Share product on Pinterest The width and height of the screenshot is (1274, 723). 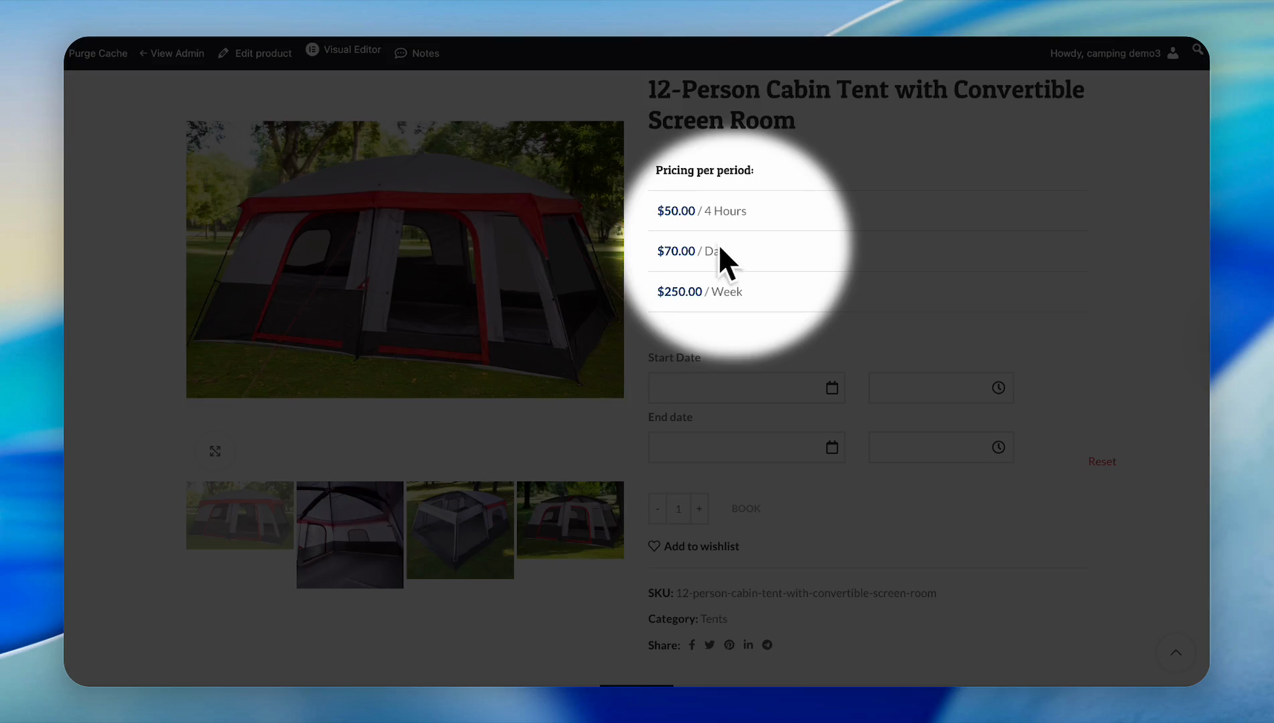pyautogui.click(x=729, y=645)
